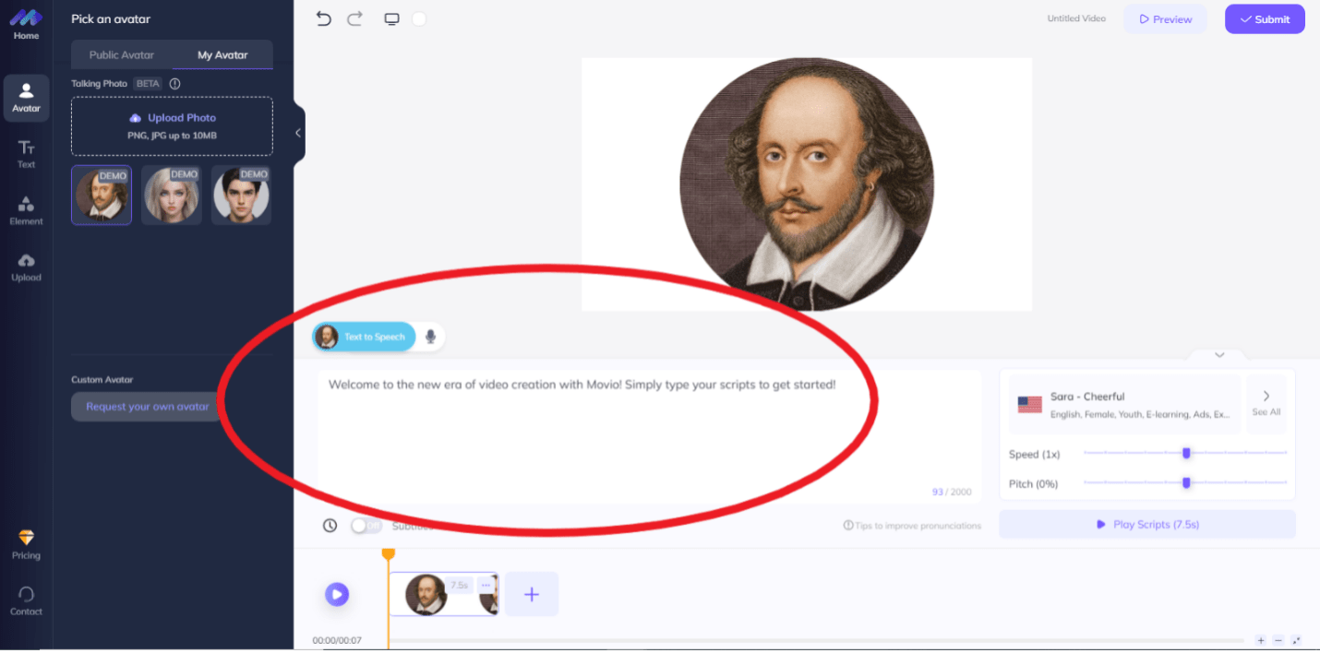The width and height of the screenshot is (1320, 653).
Task: Click the BETA label
Action: pyautogui.click(x=148, y=83)
